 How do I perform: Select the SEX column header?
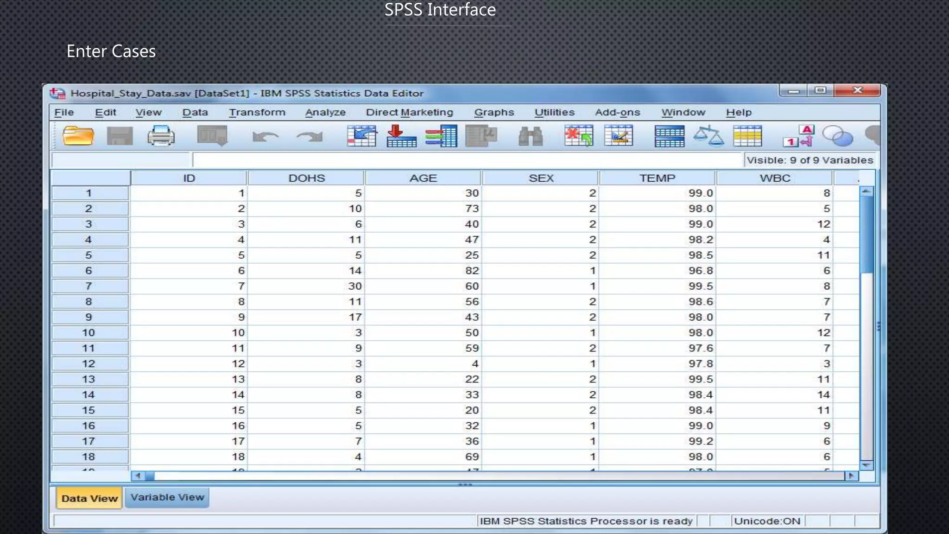point(541,178)
